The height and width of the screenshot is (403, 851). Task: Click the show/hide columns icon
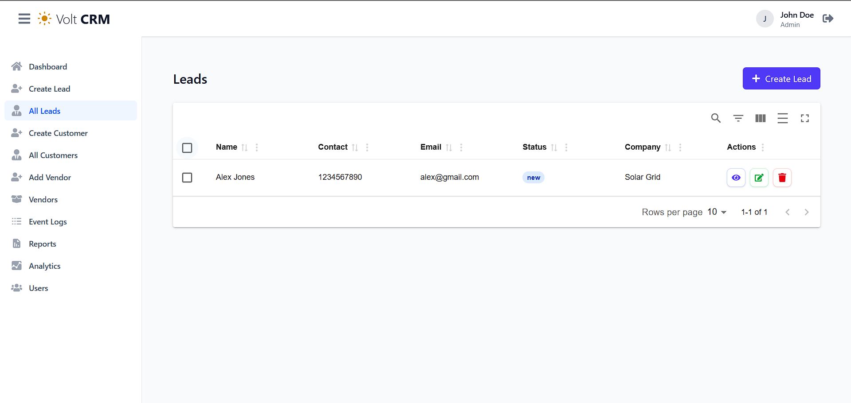tap(760, 118)
